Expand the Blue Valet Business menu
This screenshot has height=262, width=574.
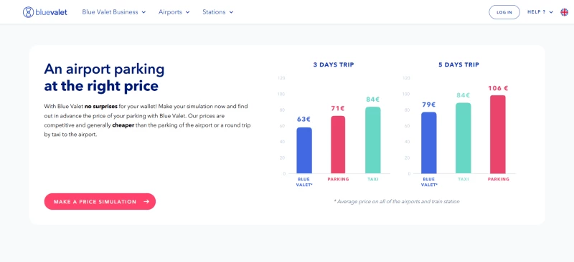(114, 12)
